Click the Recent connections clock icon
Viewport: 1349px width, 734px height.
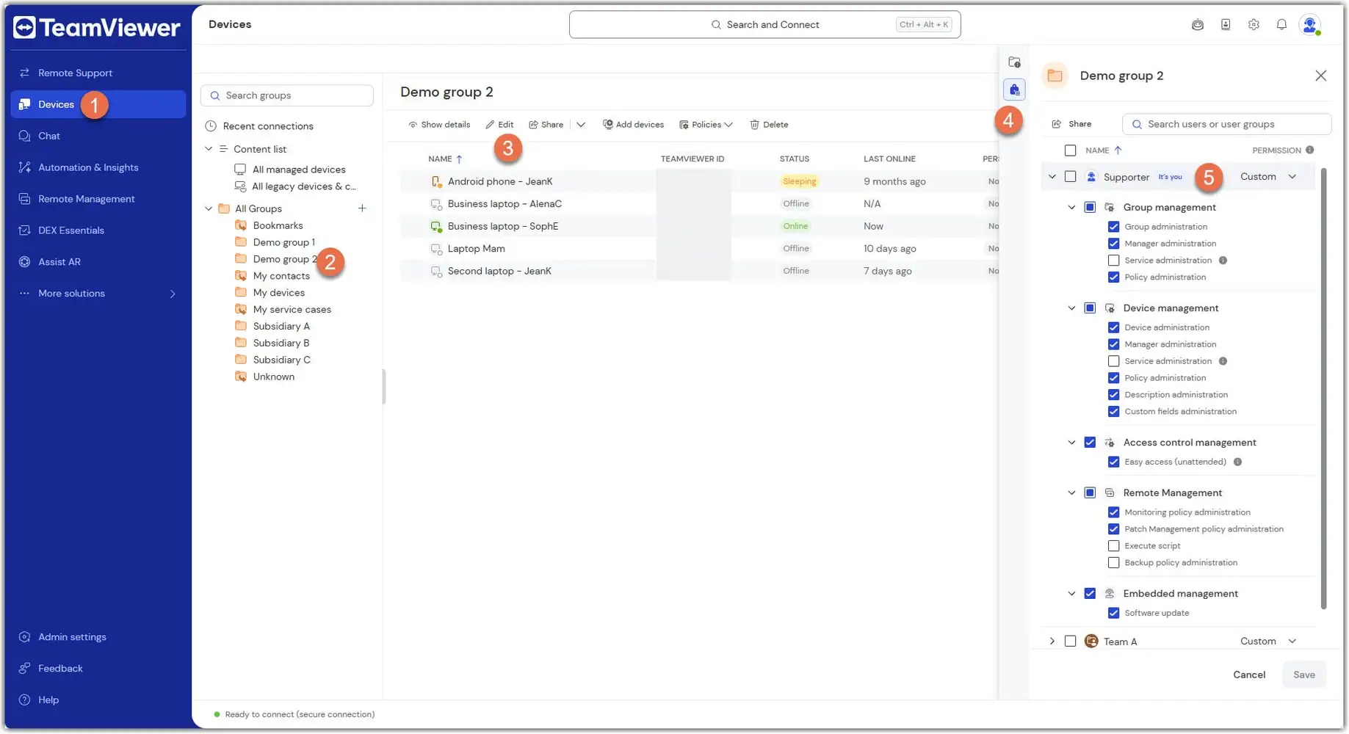click(x=211, y=126)
